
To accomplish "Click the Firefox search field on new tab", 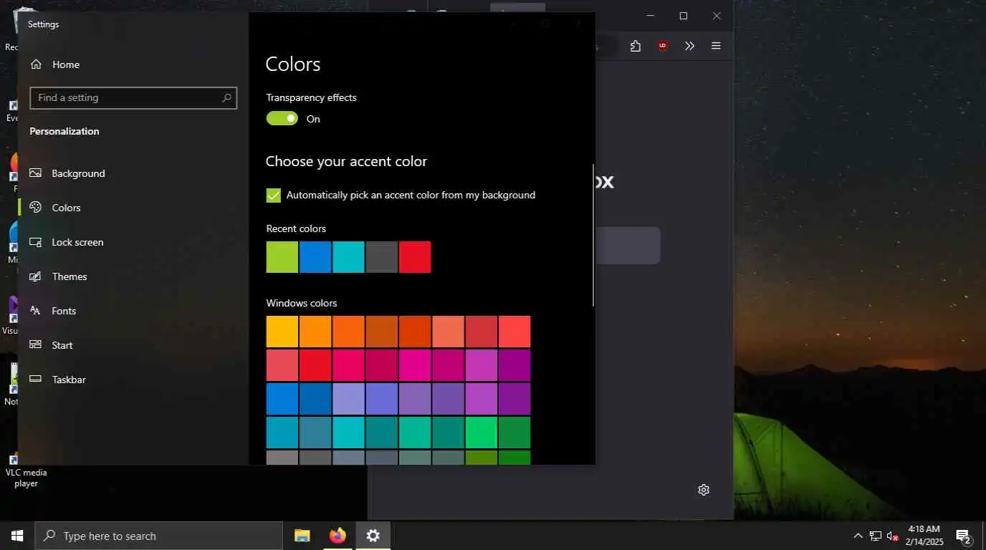I will 628,246.
